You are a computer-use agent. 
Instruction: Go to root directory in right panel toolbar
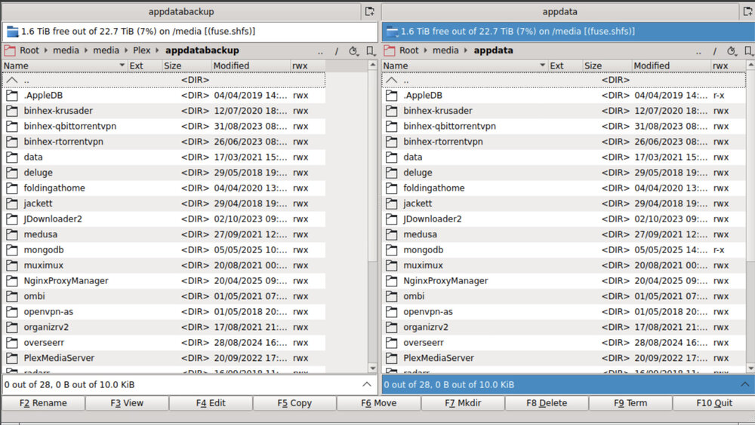coord(714,51)
